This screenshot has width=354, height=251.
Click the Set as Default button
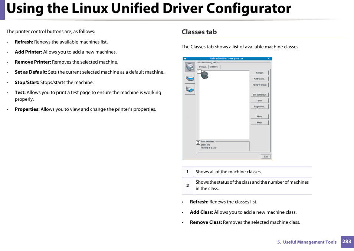point(259,95)
